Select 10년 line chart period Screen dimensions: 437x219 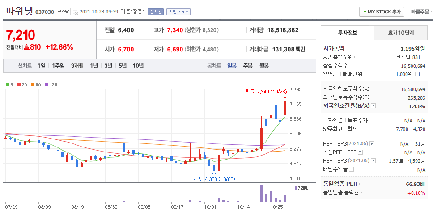pos(138,66)
